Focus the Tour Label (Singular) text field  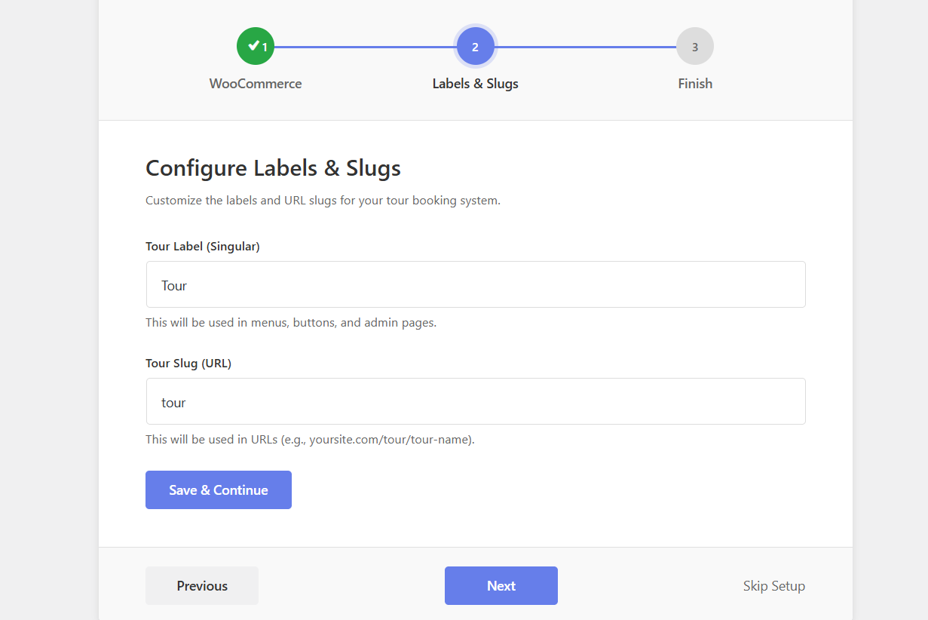(x=475, y=284)
